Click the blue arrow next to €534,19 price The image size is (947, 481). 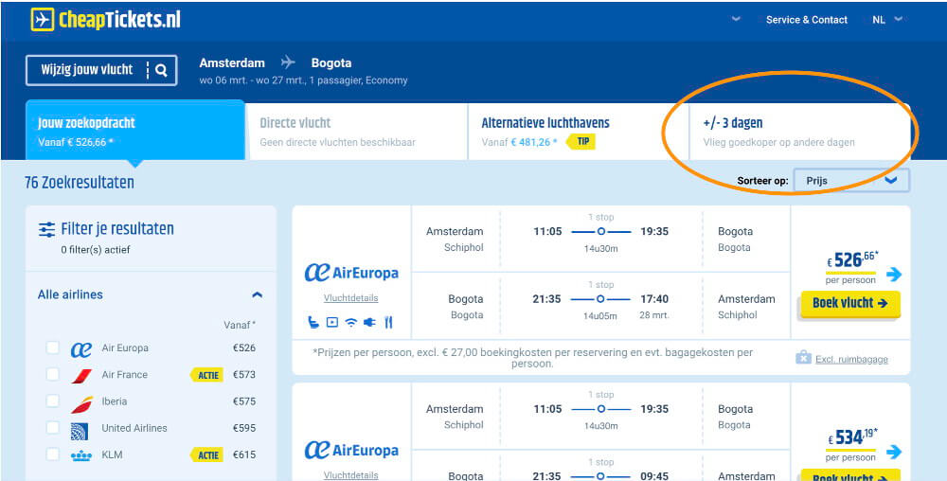[x=894, y=452]
